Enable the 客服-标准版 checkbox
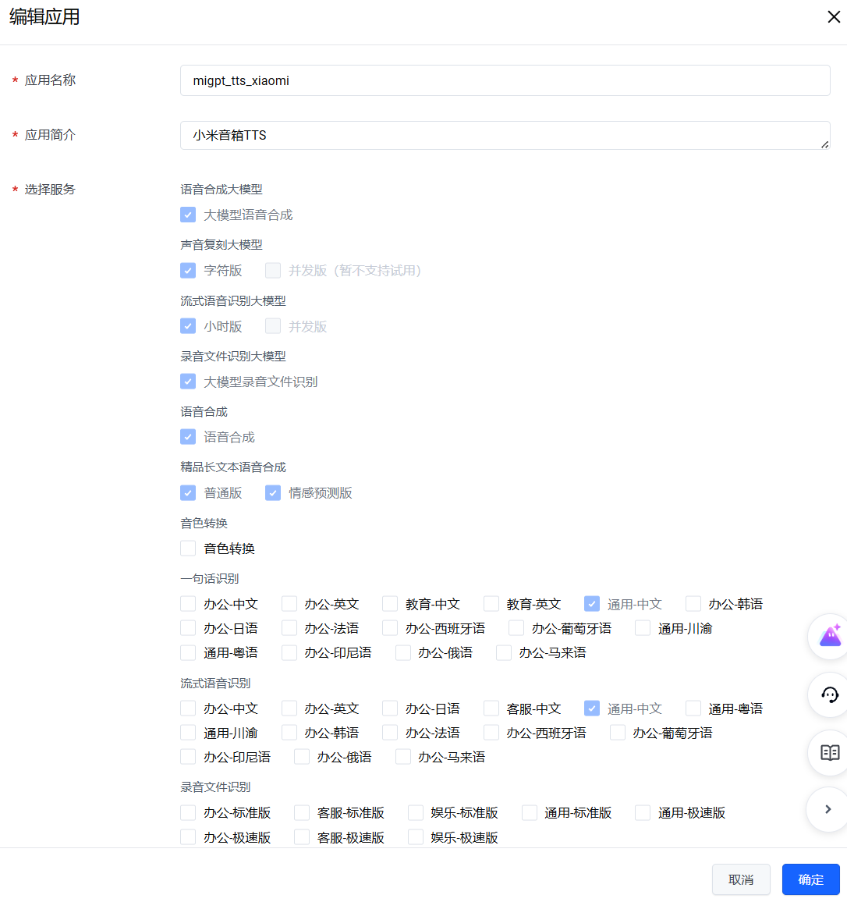The height and width of the screenshot is (902, 847). pos(302,813)
